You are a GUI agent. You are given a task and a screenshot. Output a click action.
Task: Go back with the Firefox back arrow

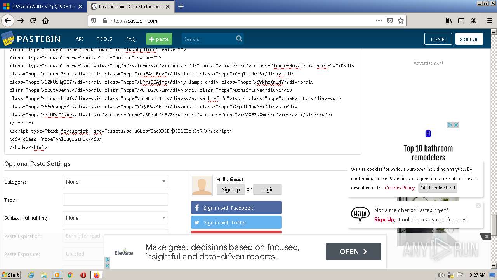click(x=8, y=21)
